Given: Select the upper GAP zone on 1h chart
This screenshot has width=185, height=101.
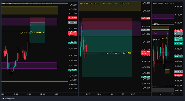Looking at the screenshot, I should [163, 17].
